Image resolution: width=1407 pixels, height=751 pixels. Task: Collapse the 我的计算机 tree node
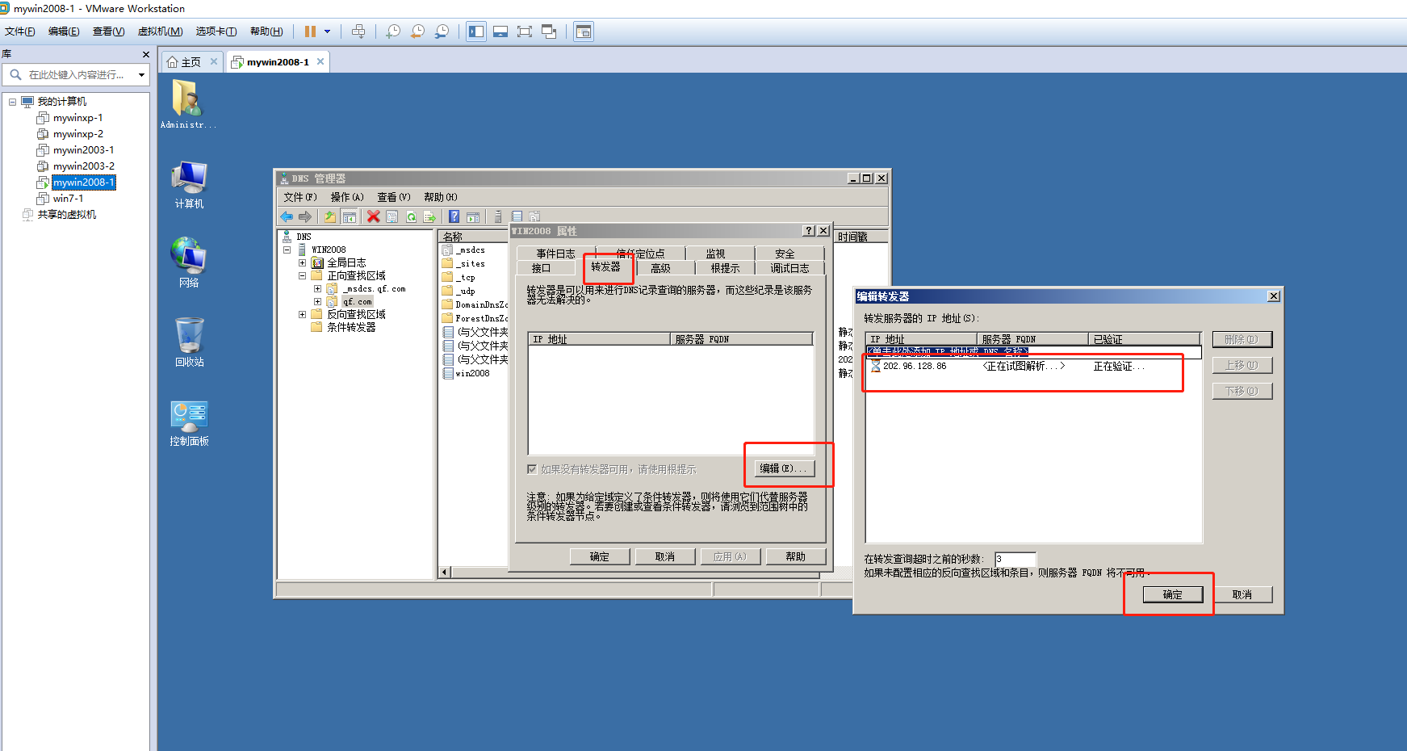point(12,102)
